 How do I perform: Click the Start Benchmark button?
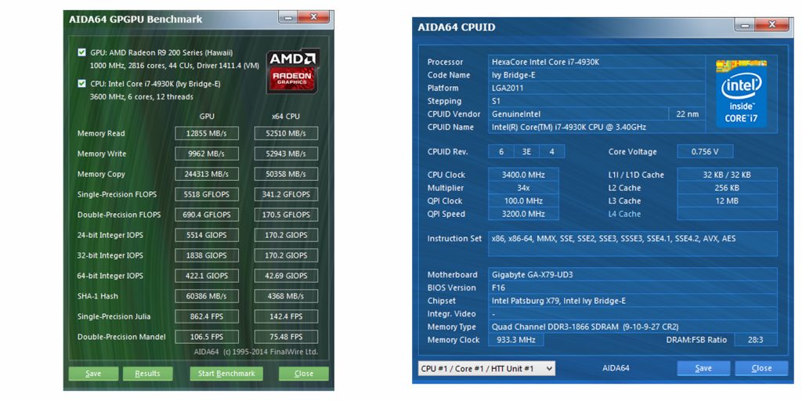pos(226,374)
